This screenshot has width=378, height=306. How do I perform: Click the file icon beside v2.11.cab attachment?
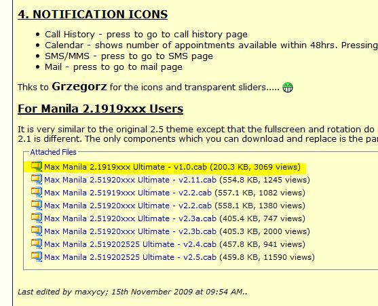(x=37, y=179)
